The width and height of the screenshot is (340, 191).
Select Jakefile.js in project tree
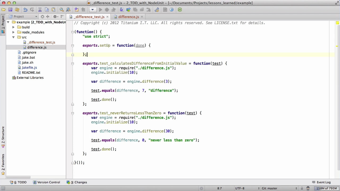[x=29, y=67]
